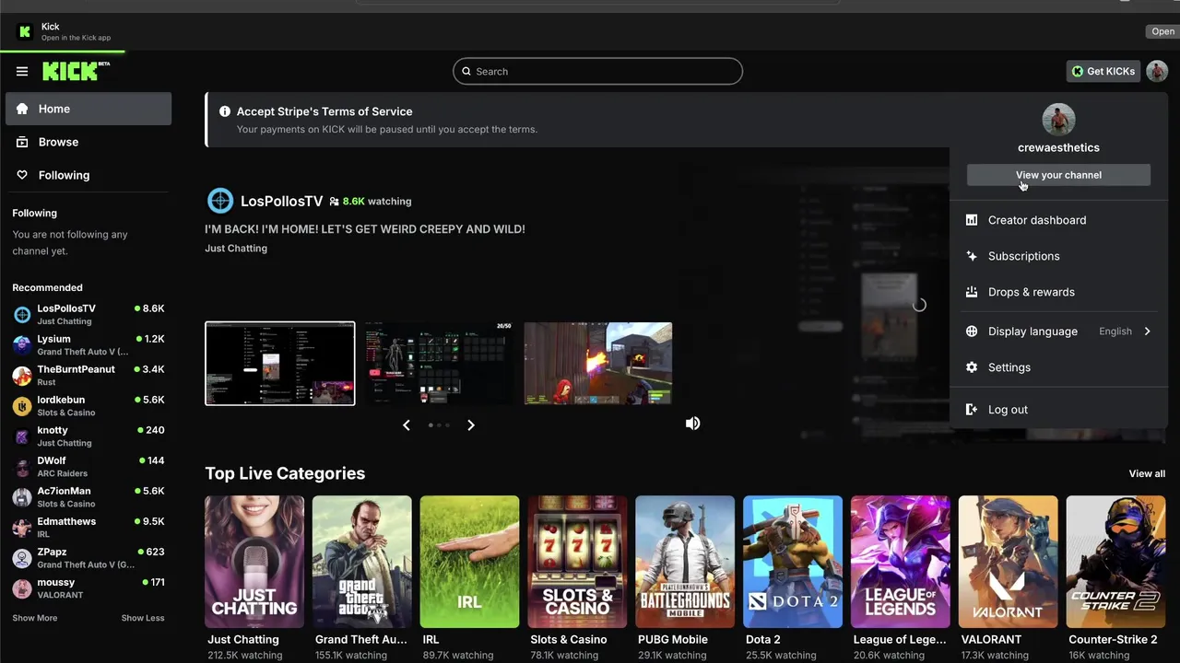Click the Browse sidebar icon
1180x663 pixels.
click(22, 142)
